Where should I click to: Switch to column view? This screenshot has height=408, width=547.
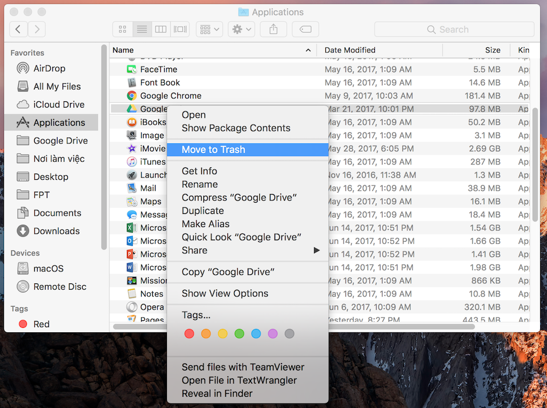161,29
